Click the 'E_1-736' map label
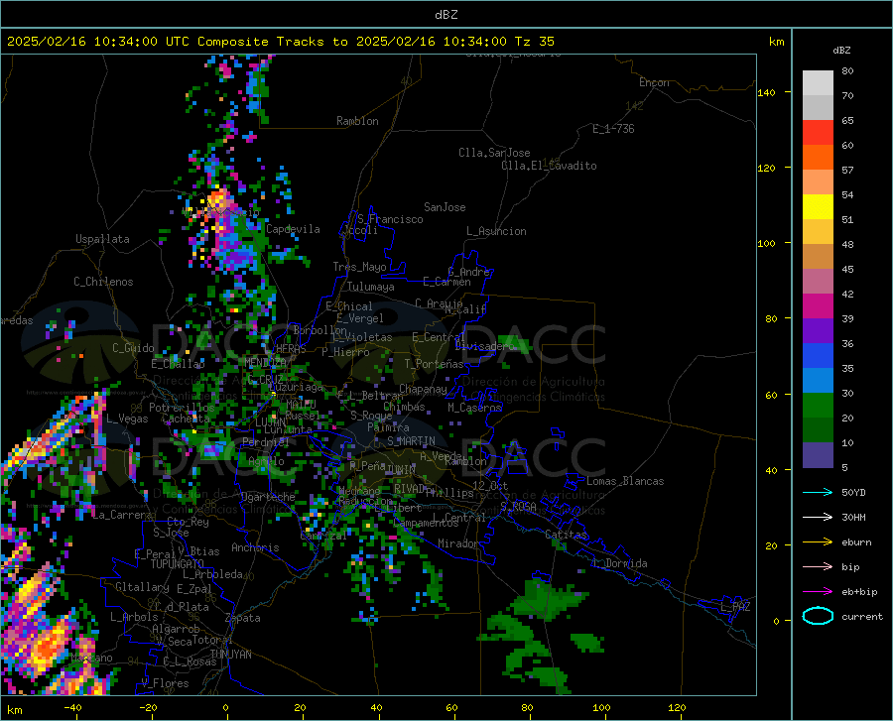This screenshot has height=721, width=893. tap(613, 129)
